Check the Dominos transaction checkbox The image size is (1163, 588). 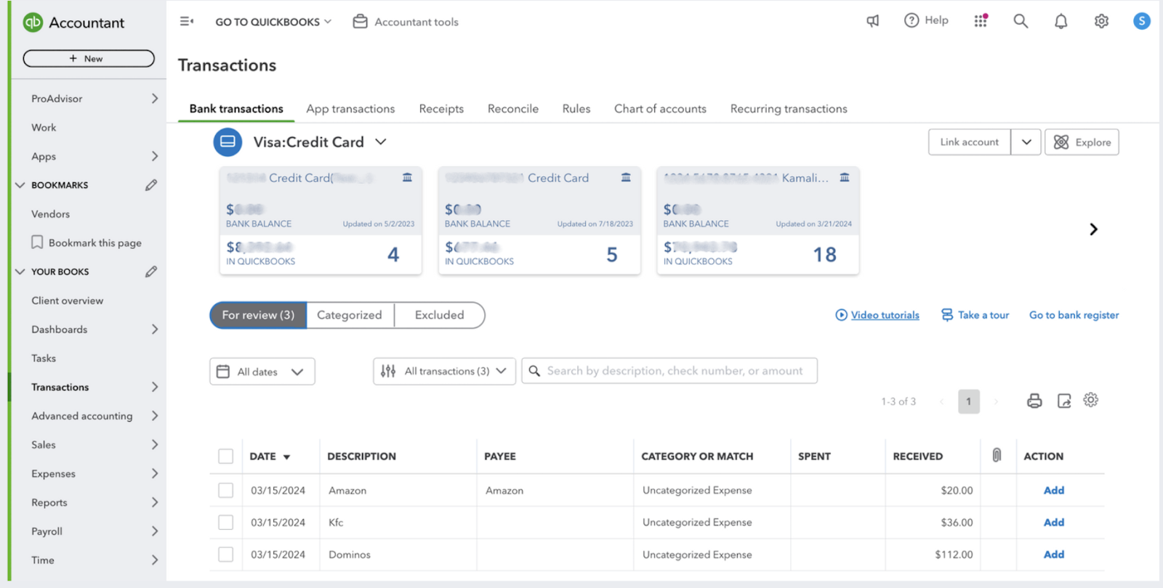point(226,554)
